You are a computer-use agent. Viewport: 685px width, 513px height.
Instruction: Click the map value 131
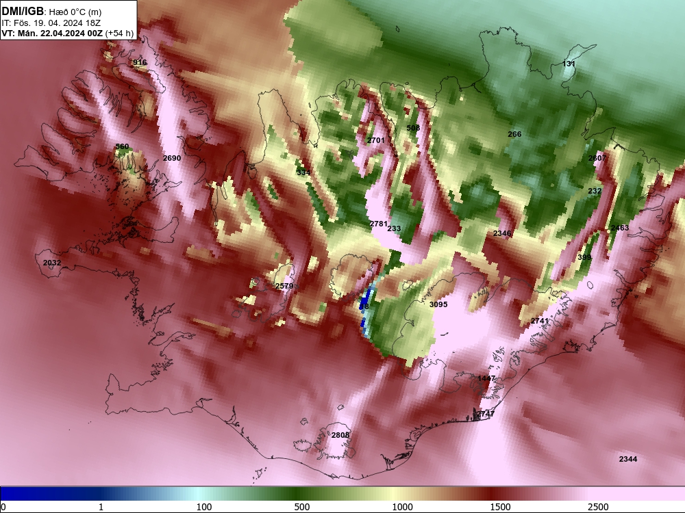point(569,64)
